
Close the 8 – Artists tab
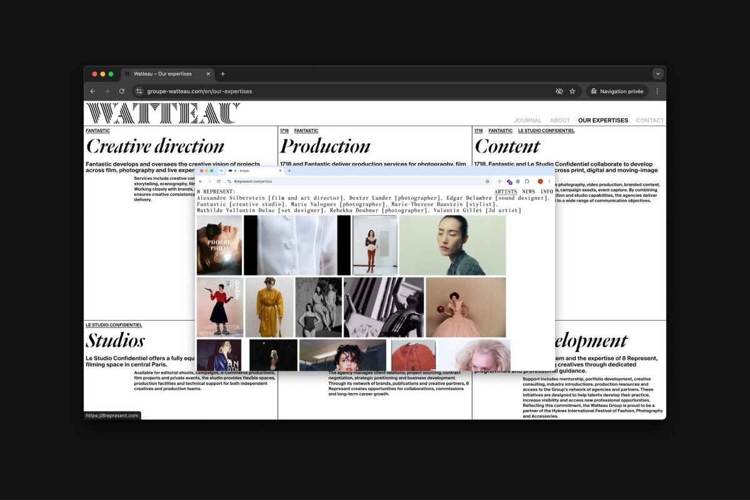[x=280, y=171]
